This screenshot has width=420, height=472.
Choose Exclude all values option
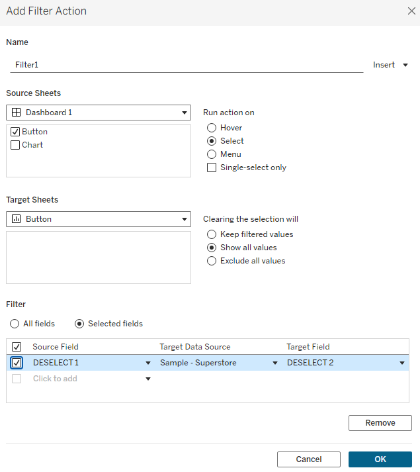212,261
